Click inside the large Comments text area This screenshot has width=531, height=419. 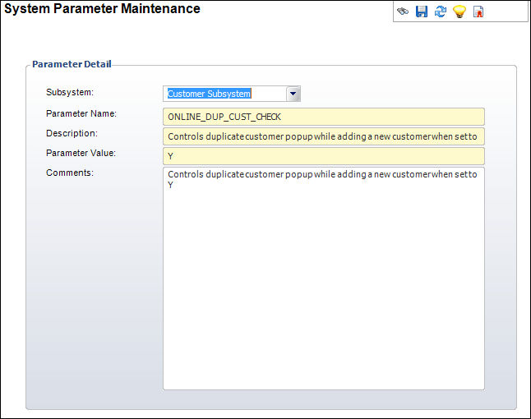(x=324, y=279)
